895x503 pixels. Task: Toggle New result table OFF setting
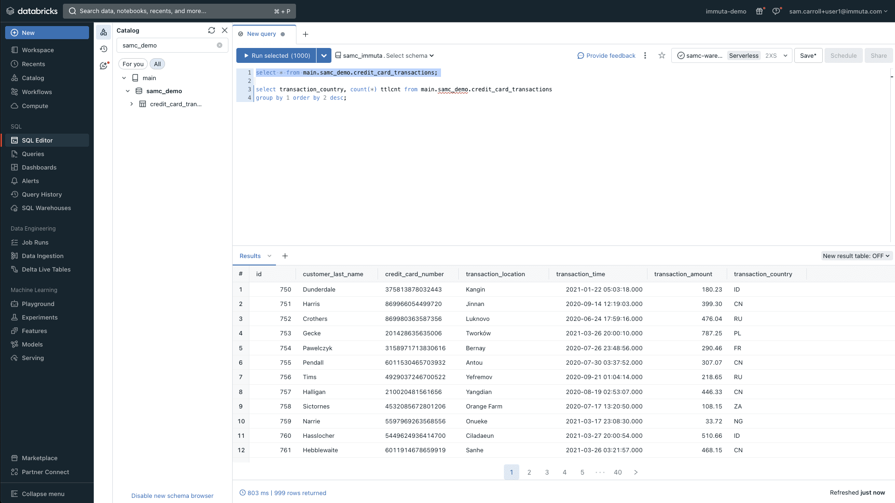pos(856,256)
